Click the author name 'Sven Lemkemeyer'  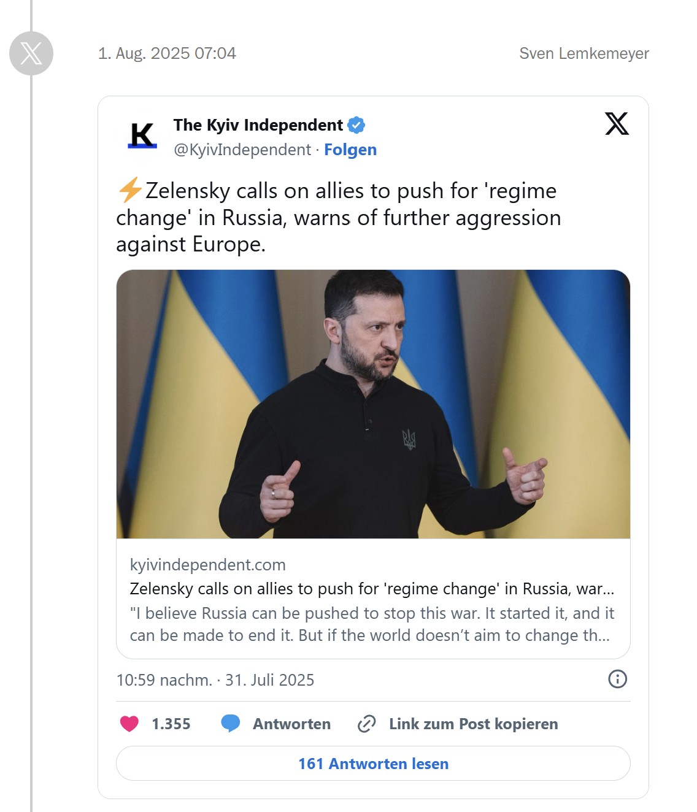[584, 53]
